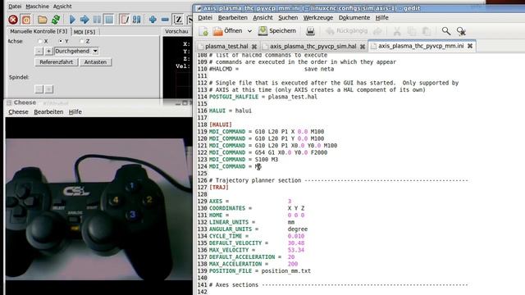Paste with the clipboard icon in gedit

pyautogui.click(x=427, y=31)
